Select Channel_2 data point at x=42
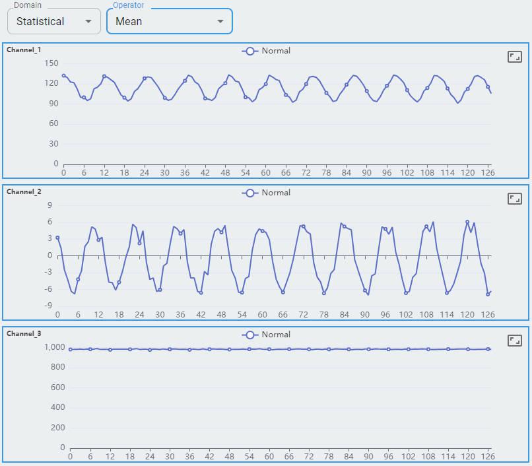Image resolution: width=532 pixels, height=466 pixels. (201, 292)
